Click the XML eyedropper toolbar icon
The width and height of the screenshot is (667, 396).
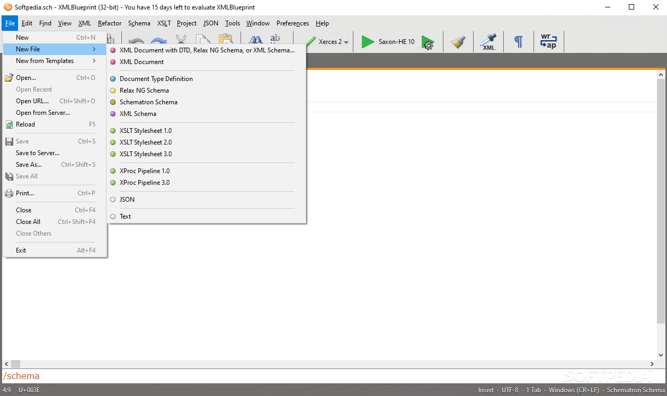pos(488,42)
